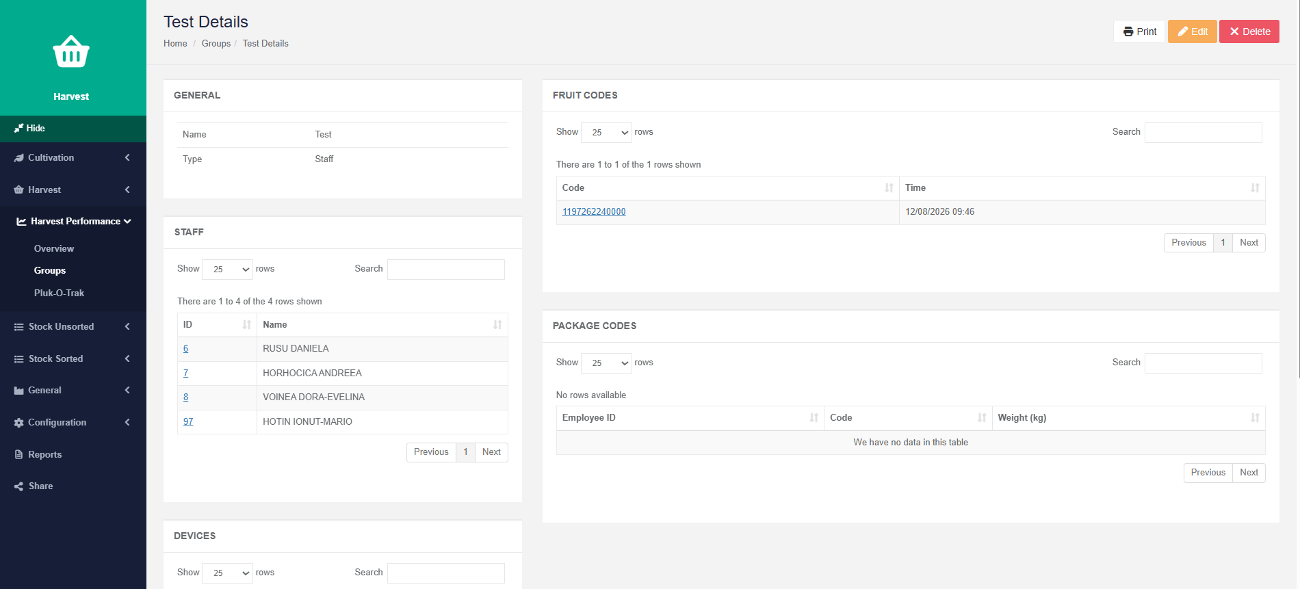The width and height of the screenshot is (1300, 589).
Task: Open Devices rows-per-page dropdown
Action: pos(228,573)
